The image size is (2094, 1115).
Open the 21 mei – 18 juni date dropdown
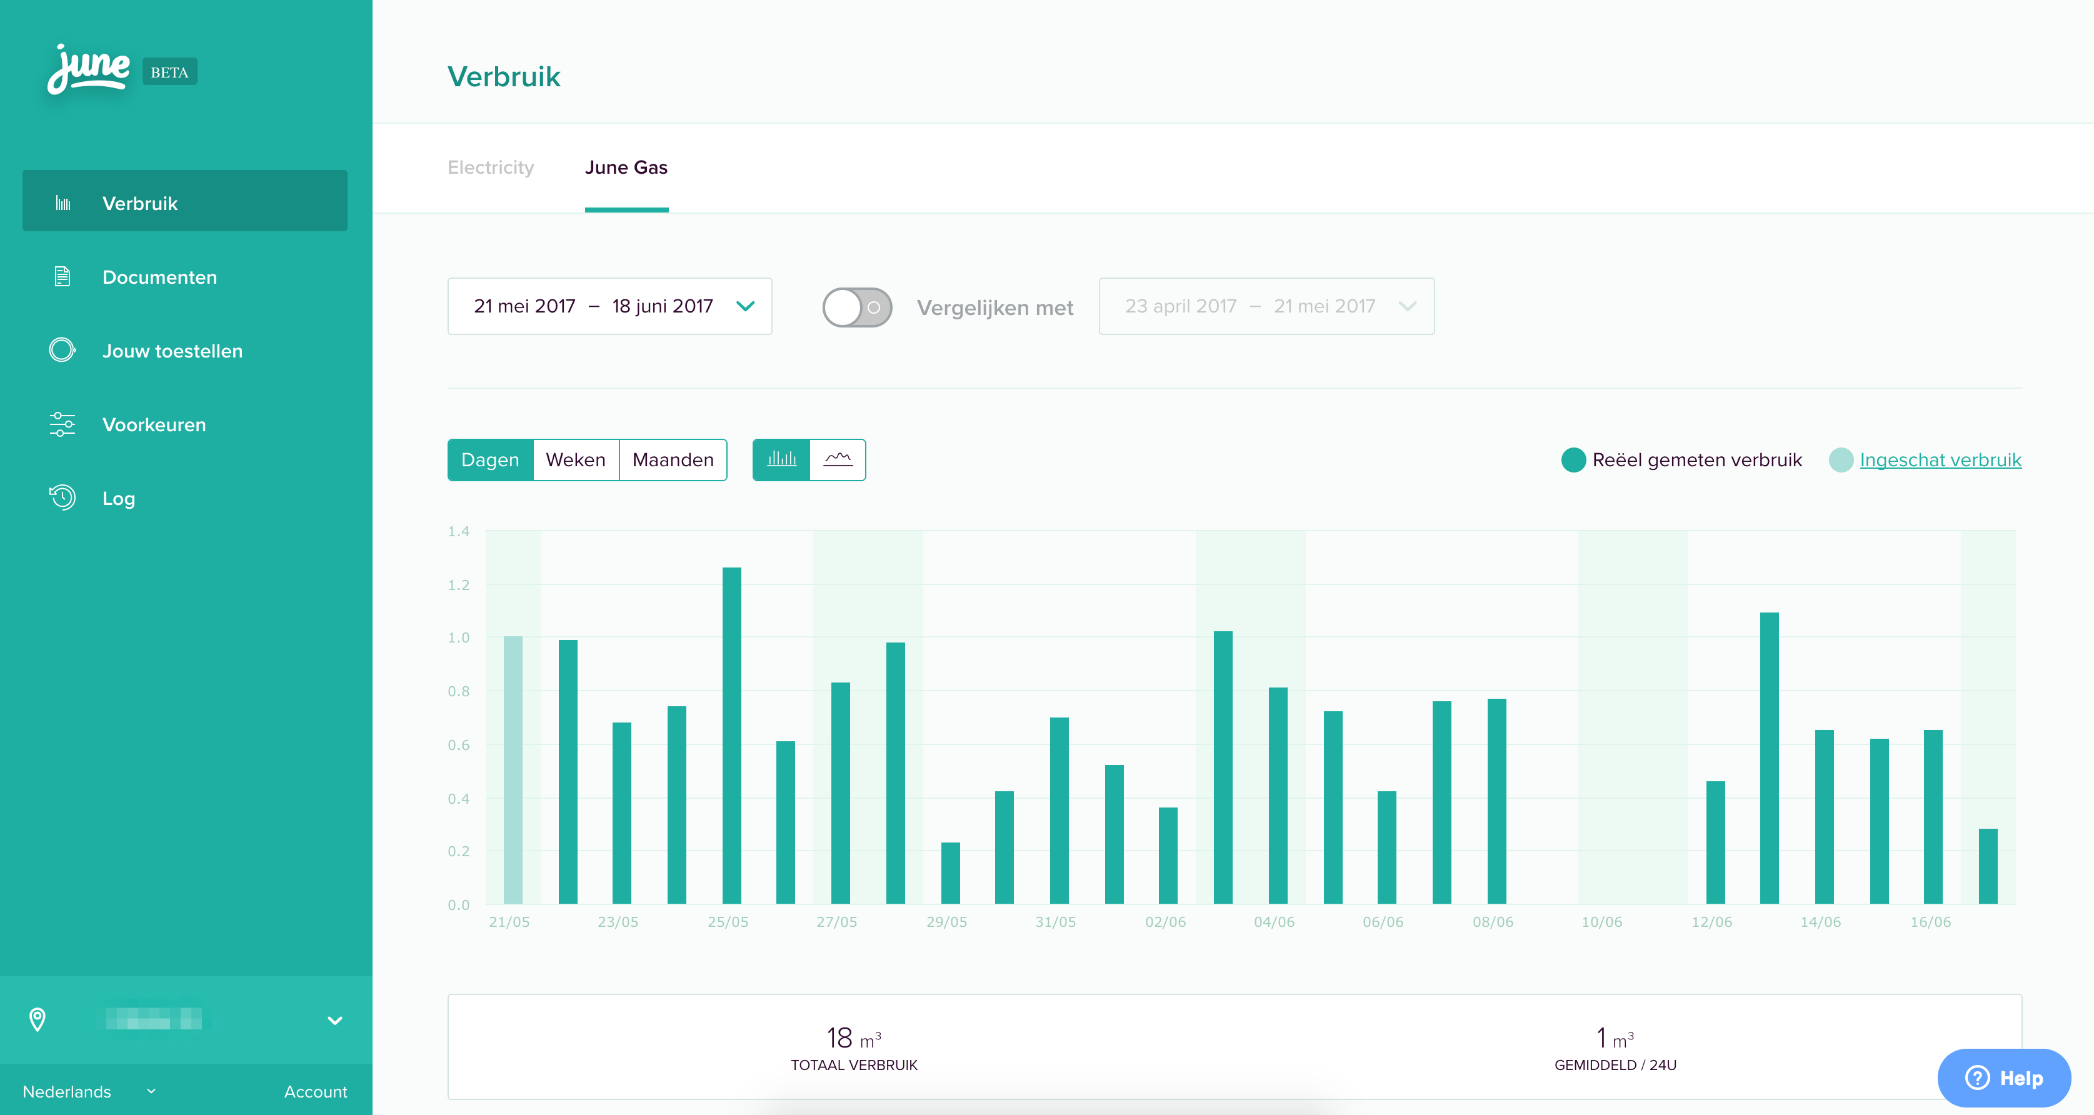click(x=609, y=306)
